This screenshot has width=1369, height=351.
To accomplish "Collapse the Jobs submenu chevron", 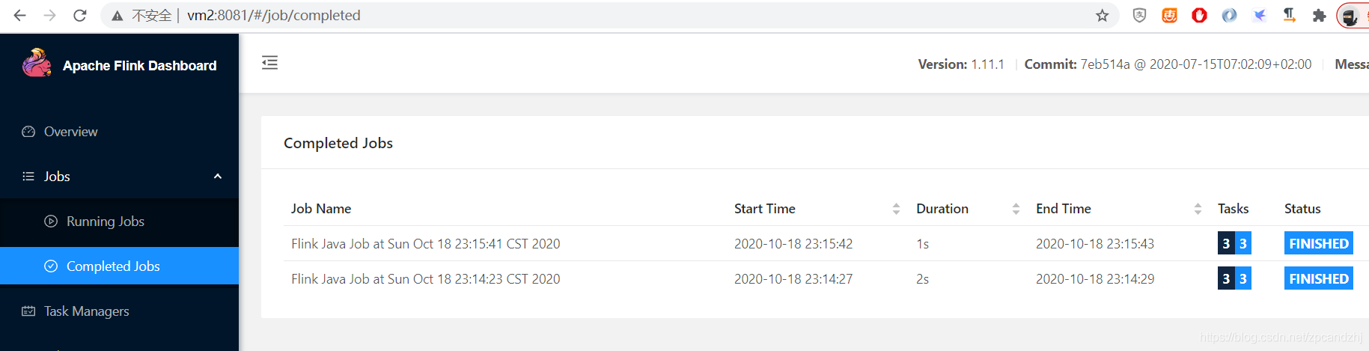I will (218, 177).
